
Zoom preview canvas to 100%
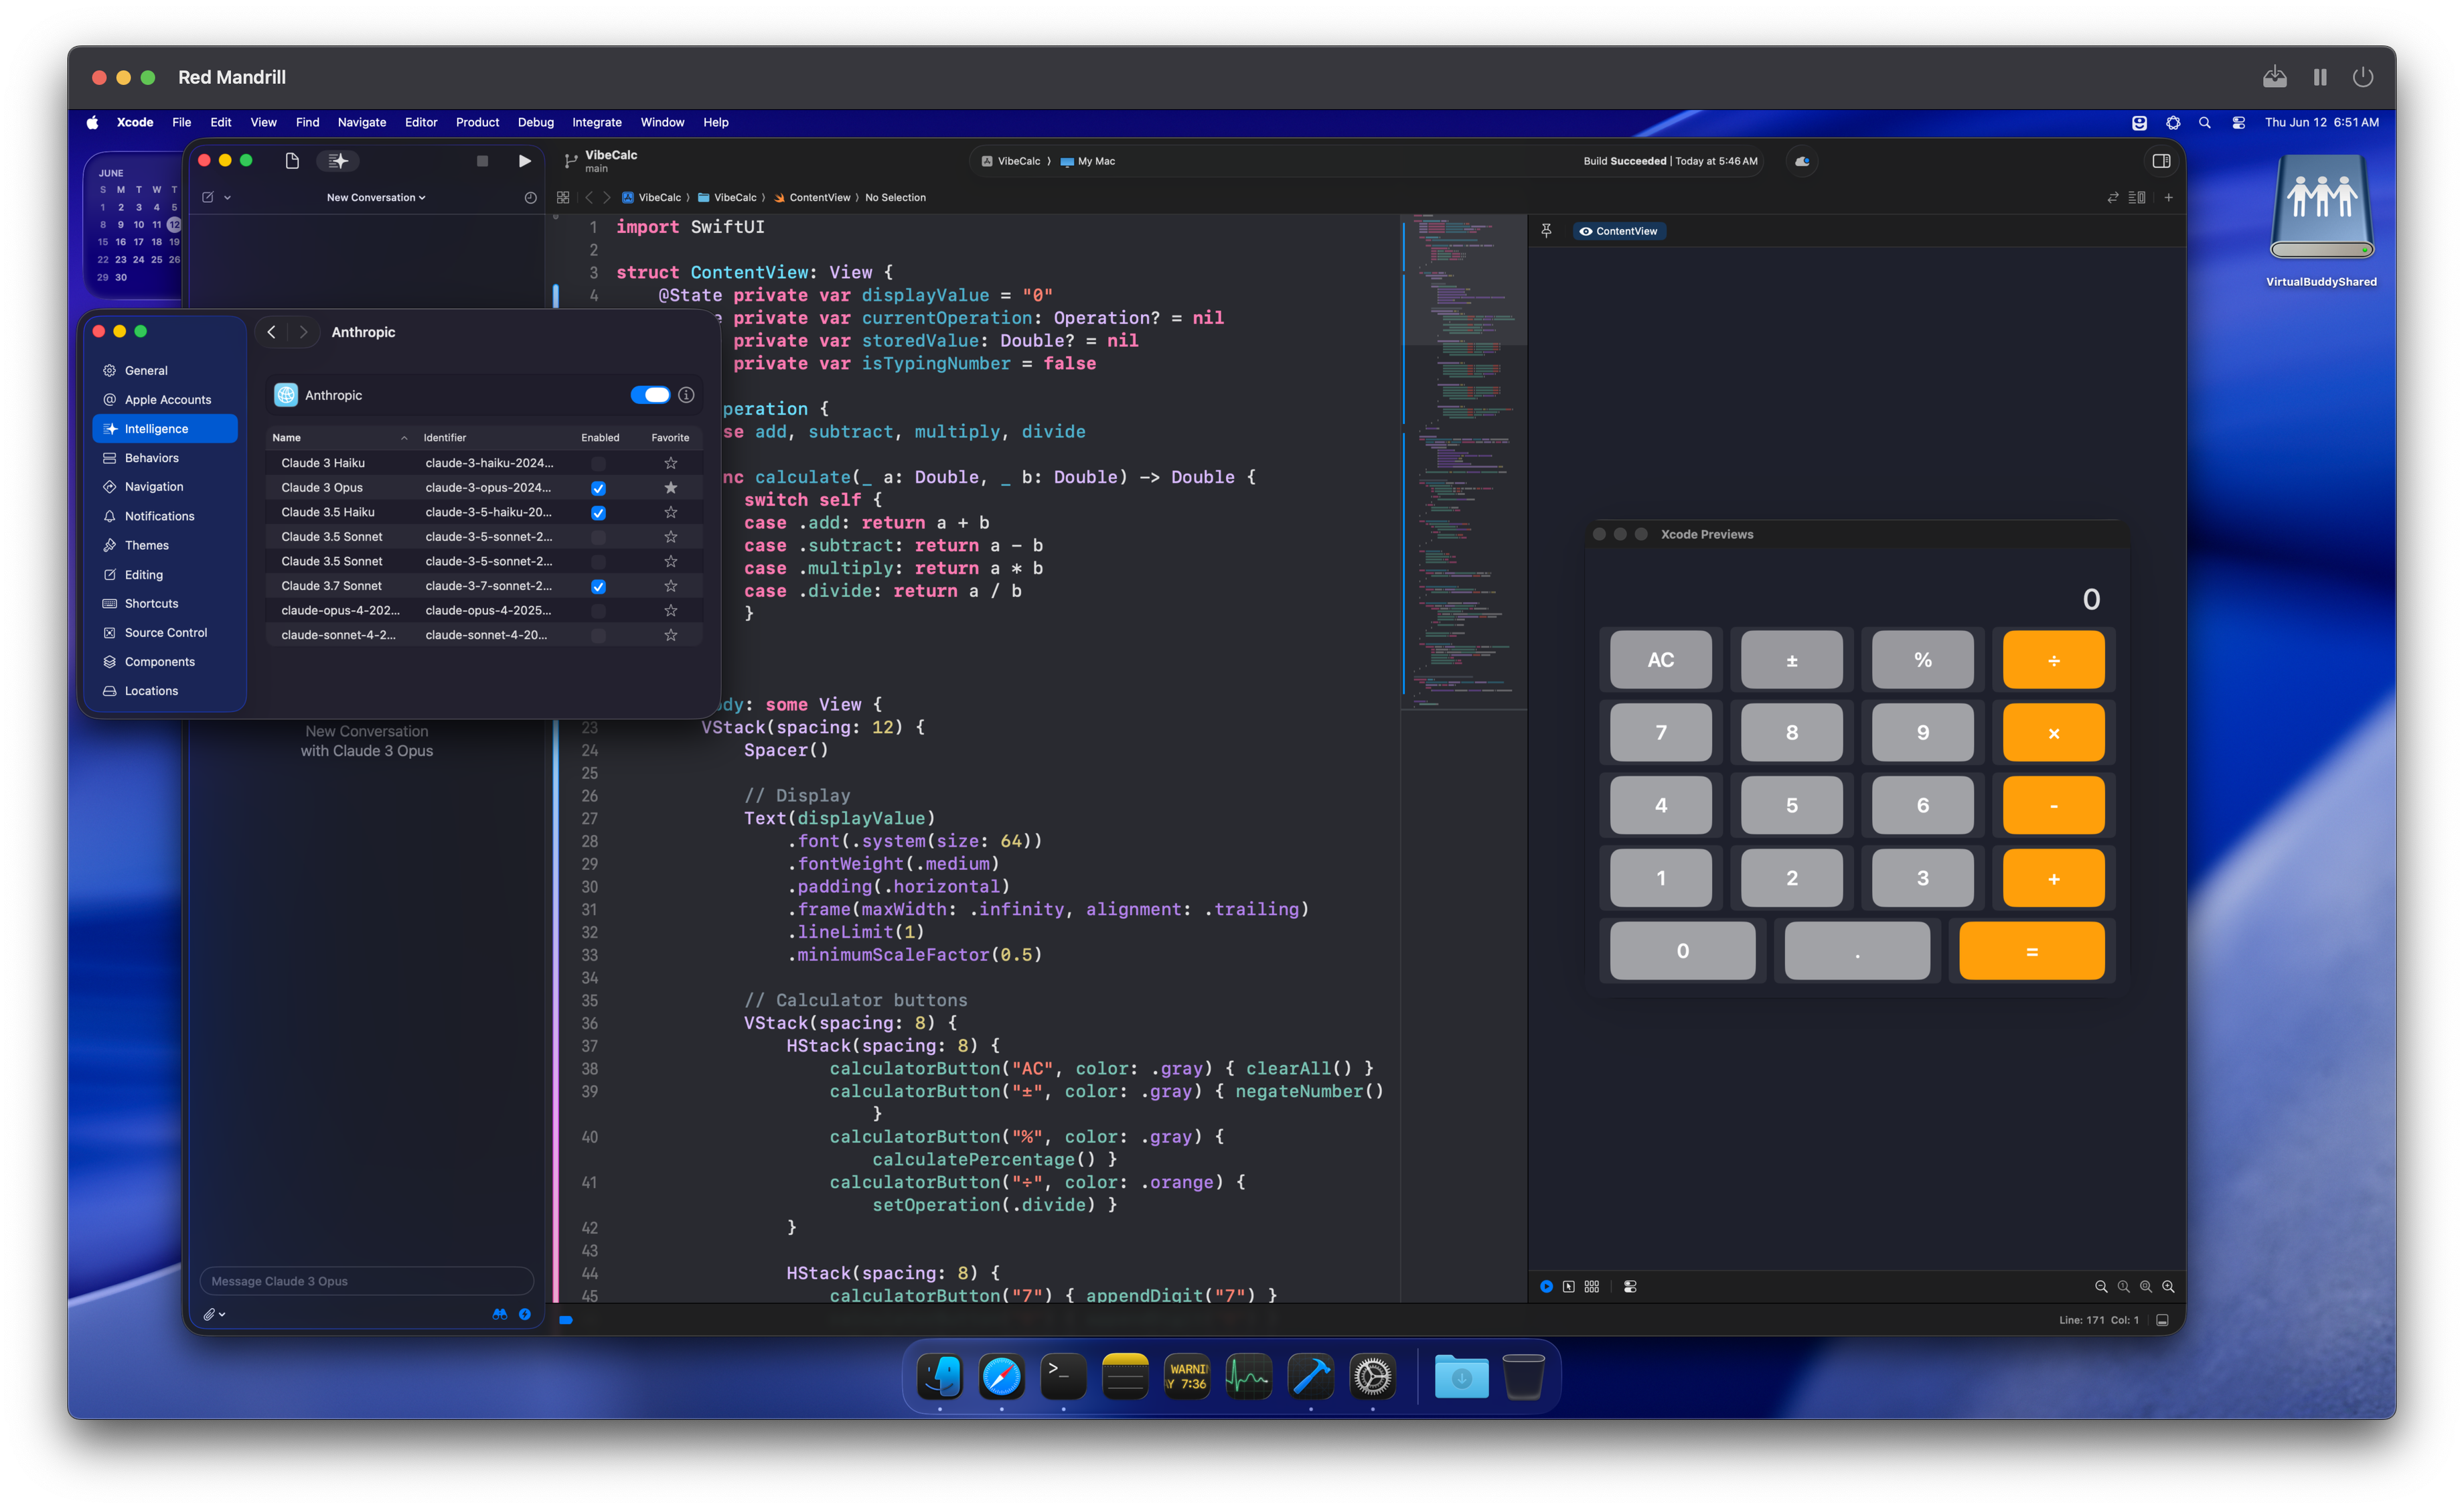point(2123,1287)
